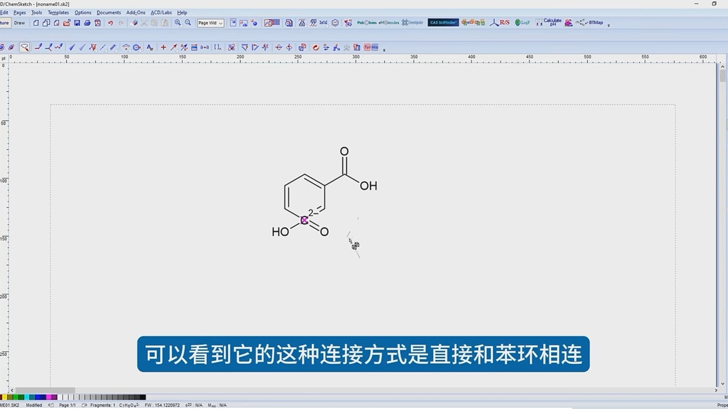Open the Page Width zoom dropdown
The image size is (728, 409).
pos(210,23)
